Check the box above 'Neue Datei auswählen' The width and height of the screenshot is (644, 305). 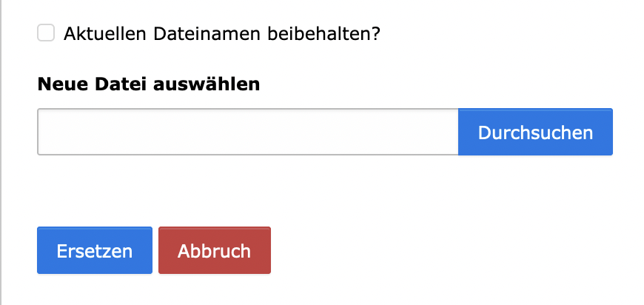47,33
